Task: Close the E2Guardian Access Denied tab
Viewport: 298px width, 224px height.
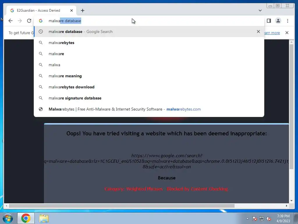Action: point(72,10)
